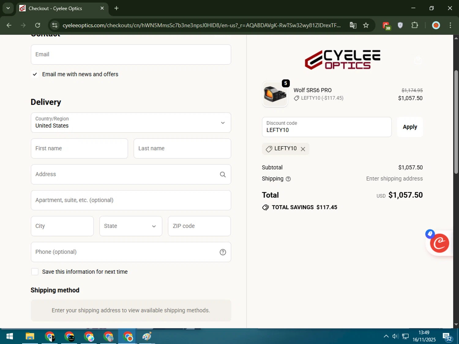Click the shipping info question mark
The height and width of the screenshot is (344, 459).
click(x=288, y=179)
